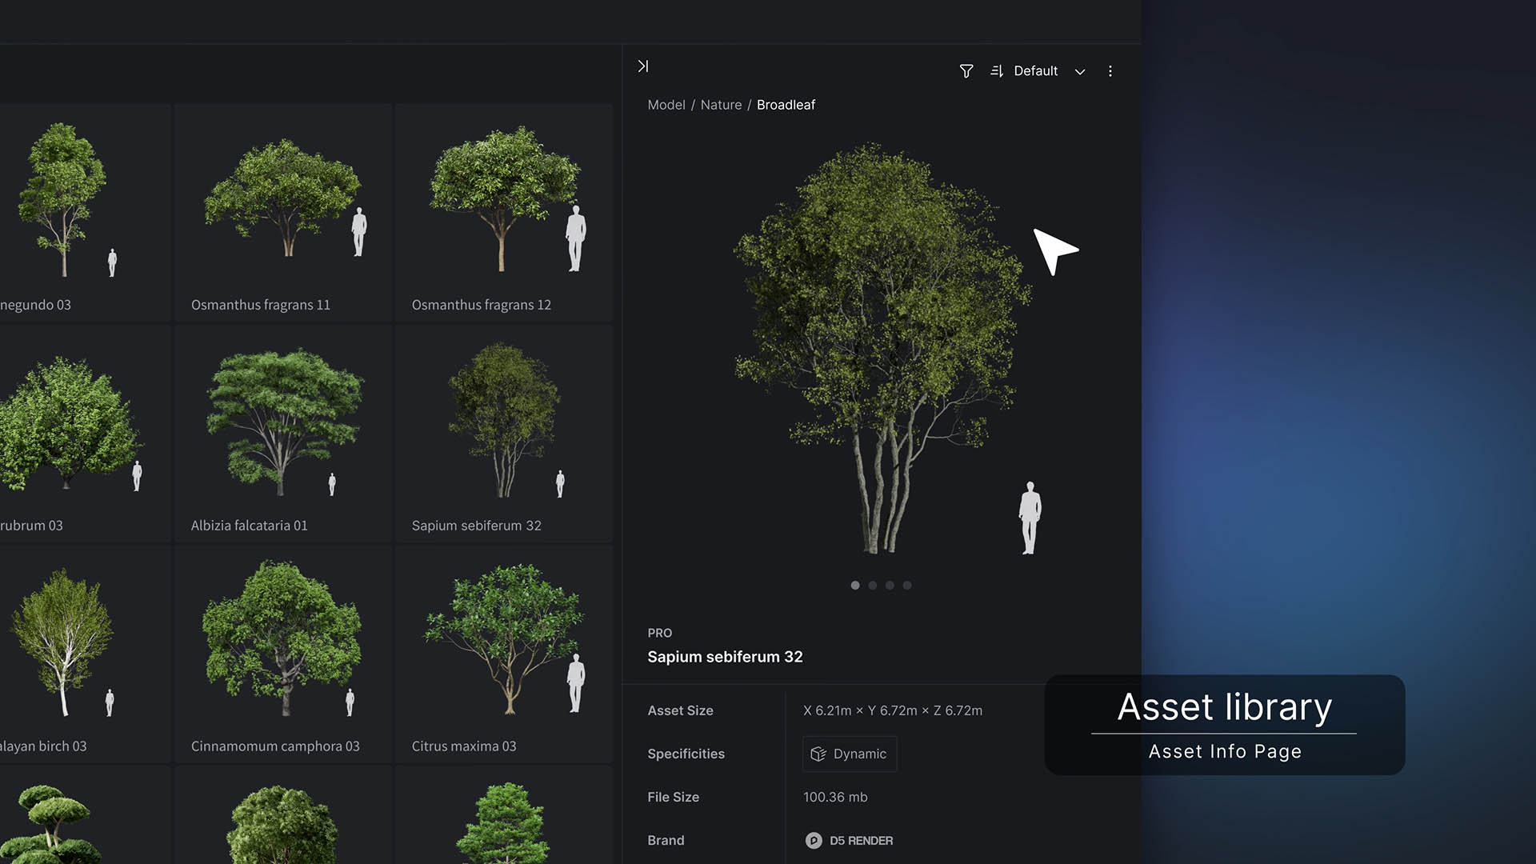Open the three-dot more options menu
The height and width of the screenshot is (864, 1536).
[x=1110, y=71]
